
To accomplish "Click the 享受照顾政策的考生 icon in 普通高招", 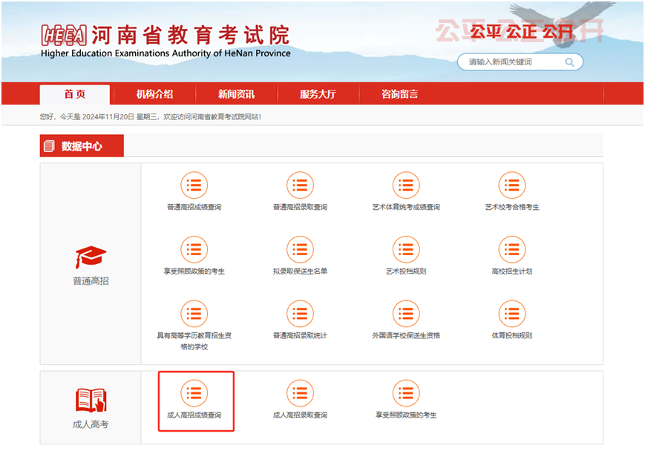I will (x=194, y=250).
